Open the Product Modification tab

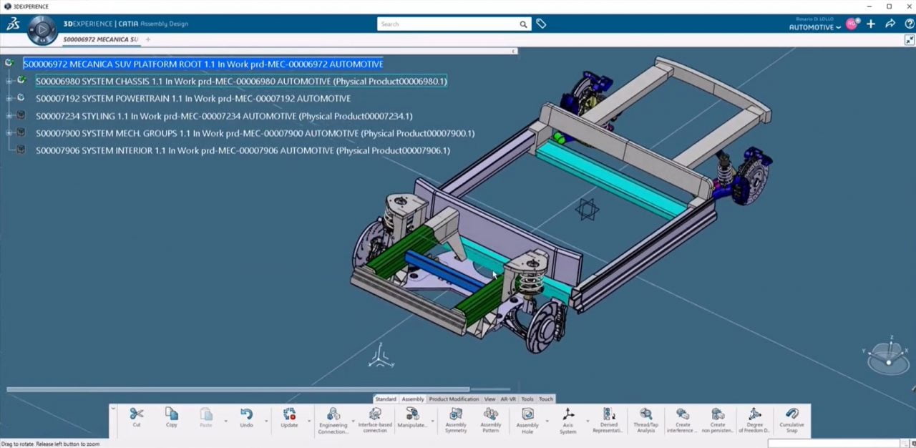454,399
